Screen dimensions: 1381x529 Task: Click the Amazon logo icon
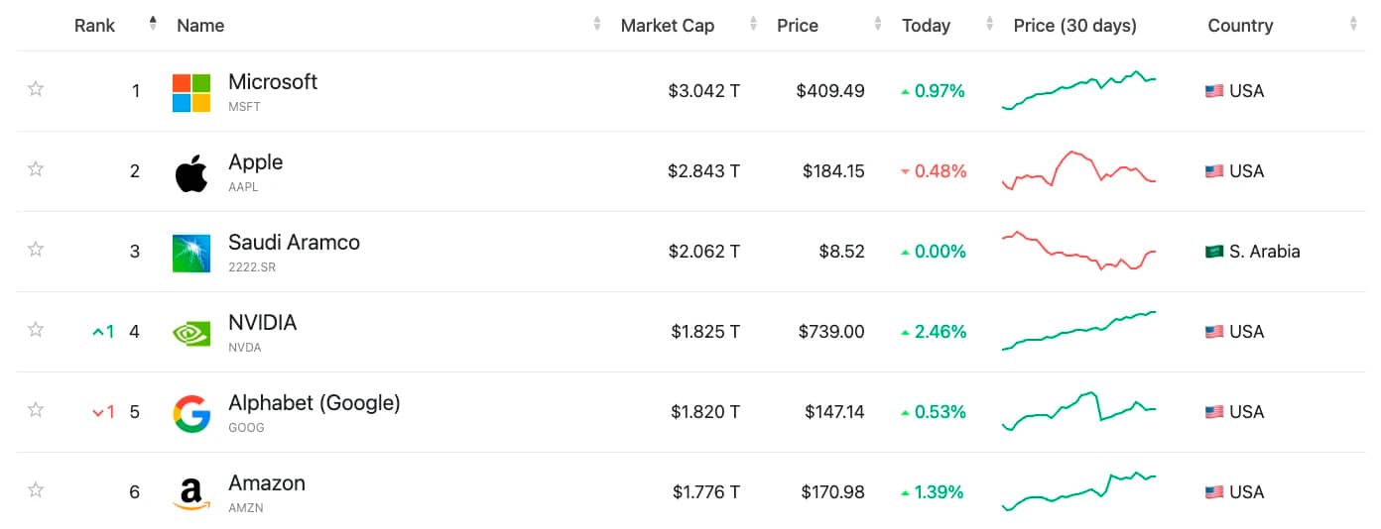tap(191, 493)
